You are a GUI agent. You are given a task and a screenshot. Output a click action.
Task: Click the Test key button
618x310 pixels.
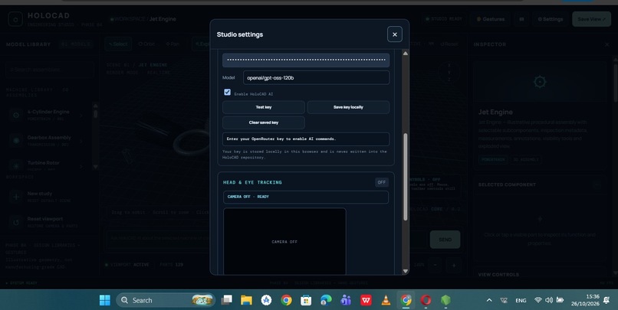[263, 107]
